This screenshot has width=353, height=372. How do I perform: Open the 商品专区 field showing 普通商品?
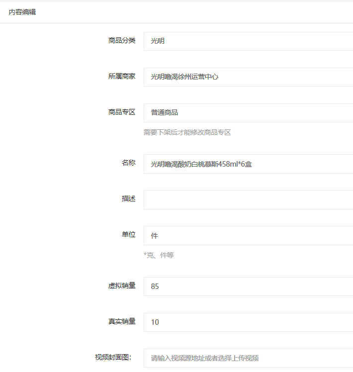coord(249,113)
